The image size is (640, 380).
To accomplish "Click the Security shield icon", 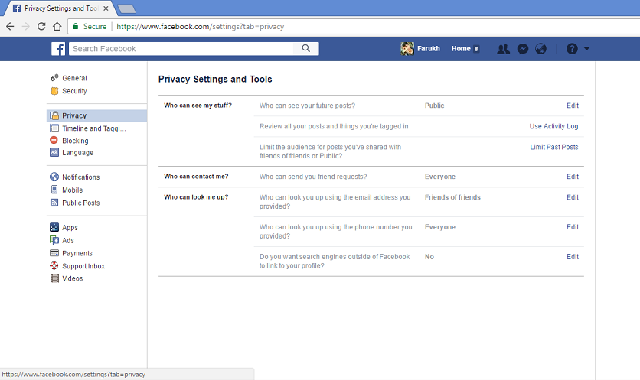I will [54, 91].
